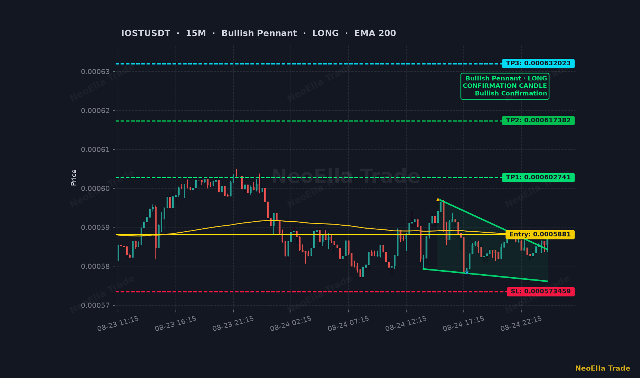
Task: Click the NeoElla Trade branding text bottom-right
Action: tap(603, 368)
